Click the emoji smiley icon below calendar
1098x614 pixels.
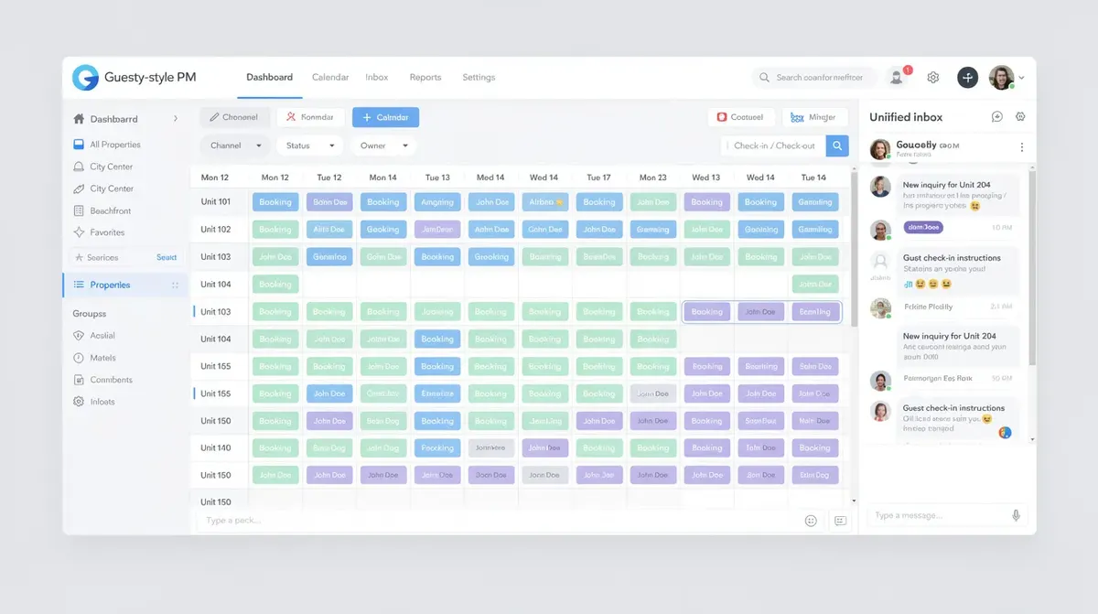(x=811, y=521)
